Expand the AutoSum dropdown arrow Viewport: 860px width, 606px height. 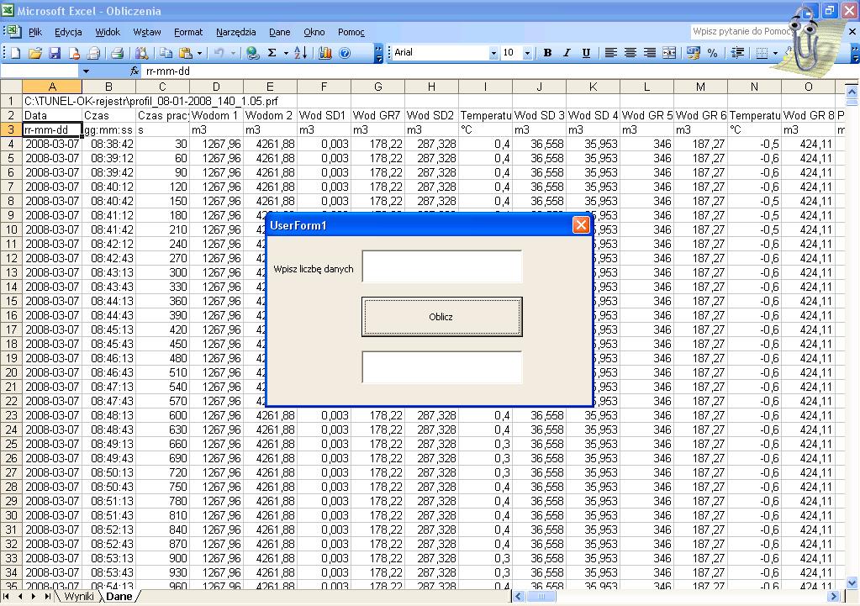[x=286, y=53]
